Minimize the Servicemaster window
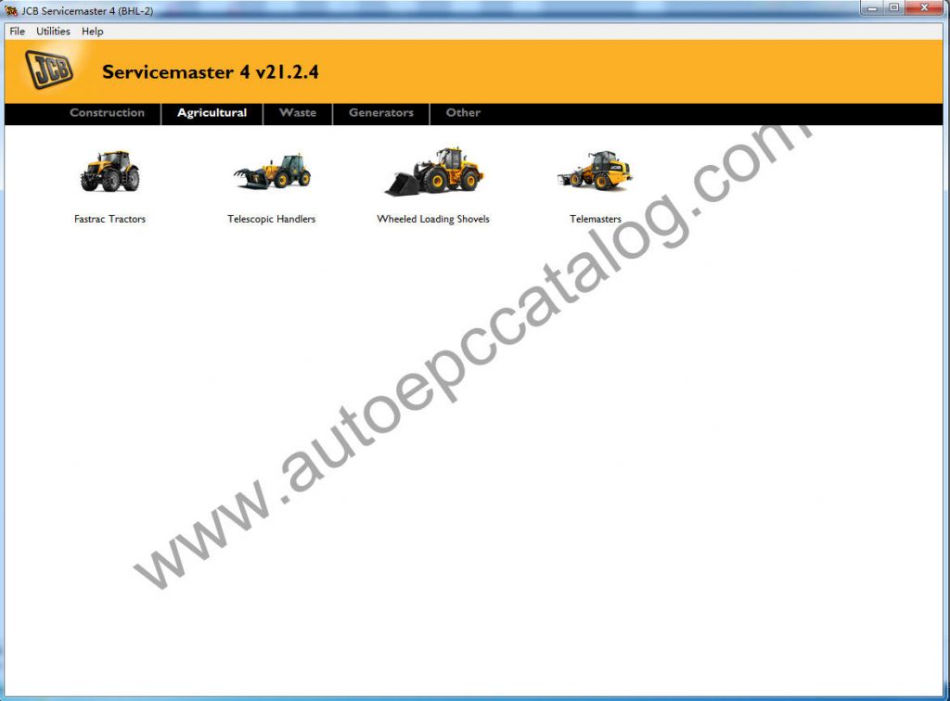The width and height of the screenshot is (950, 701). coord(872,7)
